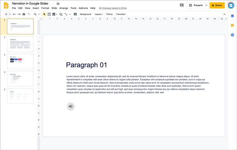Image resolution: width=237 pixels, height=150 pixels.
Task: Expand new slide layout dropdown arrow
Action: point(10,14)
